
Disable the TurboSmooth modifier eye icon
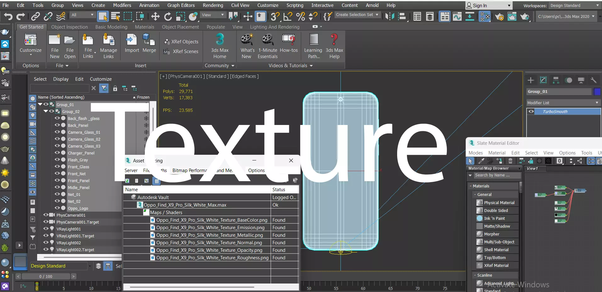tap(531, 111)
